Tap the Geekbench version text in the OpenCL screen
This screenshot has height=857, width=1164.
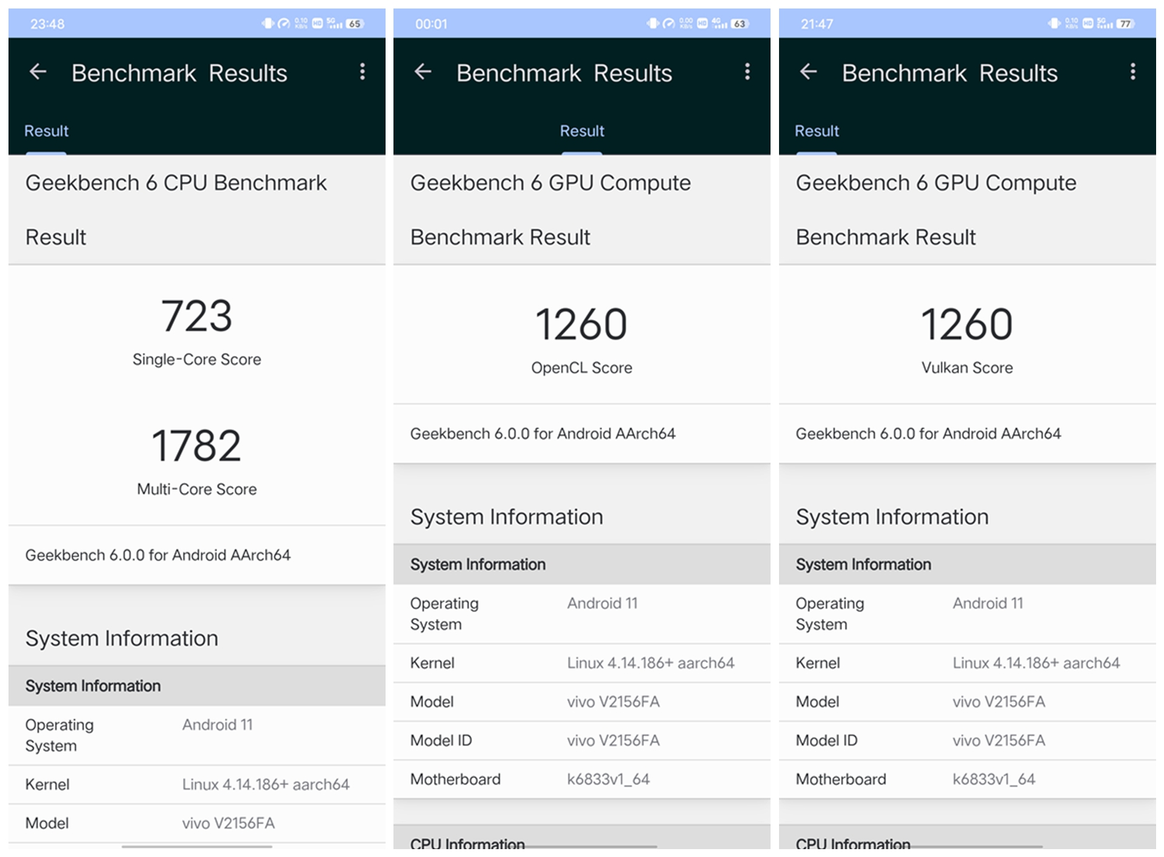coord(543,434)
